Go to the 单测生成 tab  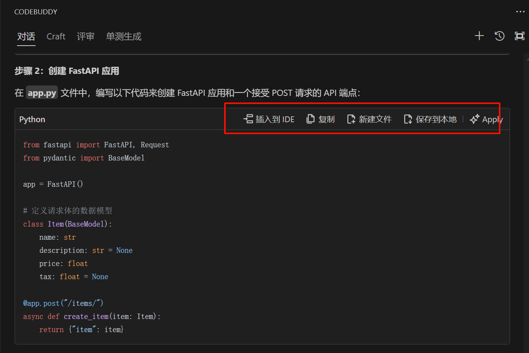(x=124, y=36)
